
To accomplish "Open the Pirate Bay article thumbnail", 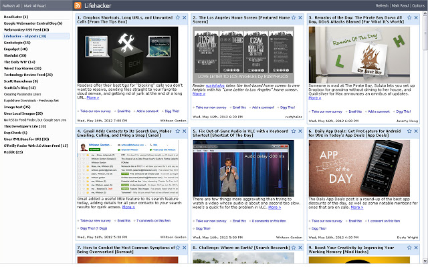I will [x=359, y=55].
